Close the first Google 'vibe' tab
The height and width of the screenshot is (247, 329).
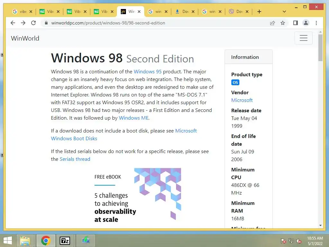31,12
